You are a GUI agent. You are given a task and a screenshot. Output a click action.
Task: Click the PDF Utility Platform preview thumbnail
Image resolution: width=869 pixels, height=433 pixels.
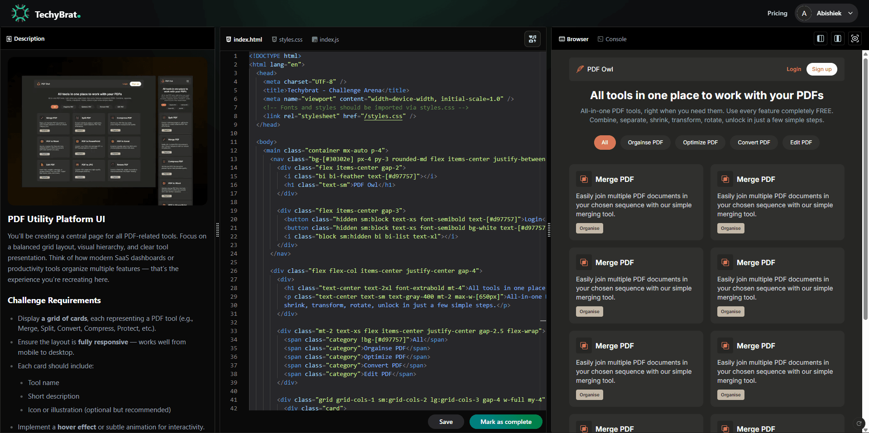tap(108, 131)
